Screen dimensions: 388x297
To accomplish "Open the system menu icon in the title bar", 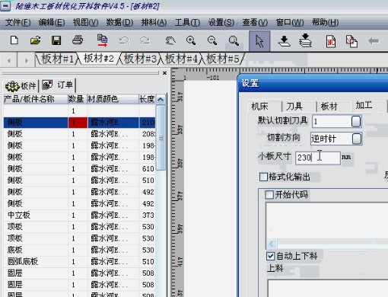I will pyautogui.click(x=5, y=6).
